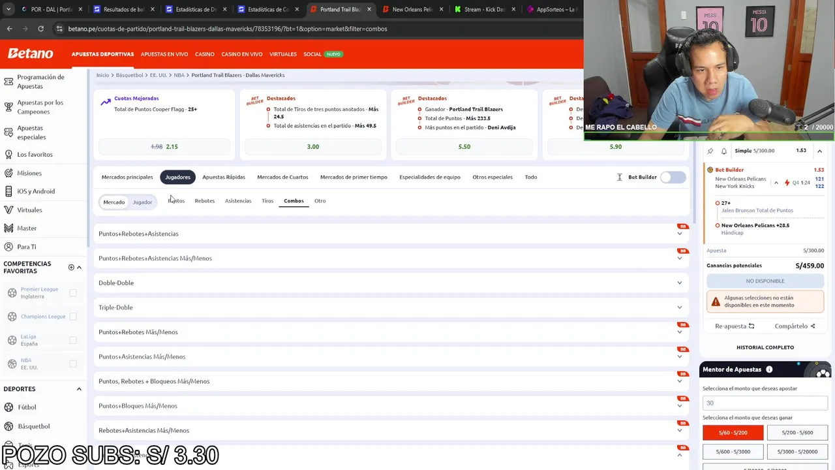Toggle the Bet Builder switch
835x470 pixels.
point(673,178)
